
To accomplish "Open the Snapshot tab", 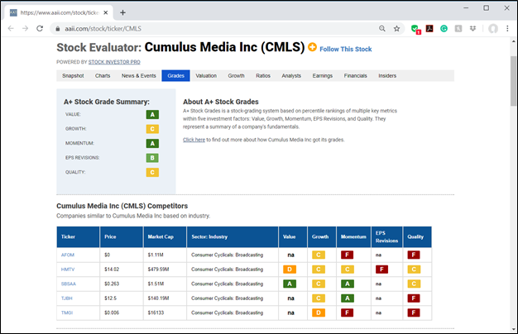I will coord(74,75).
